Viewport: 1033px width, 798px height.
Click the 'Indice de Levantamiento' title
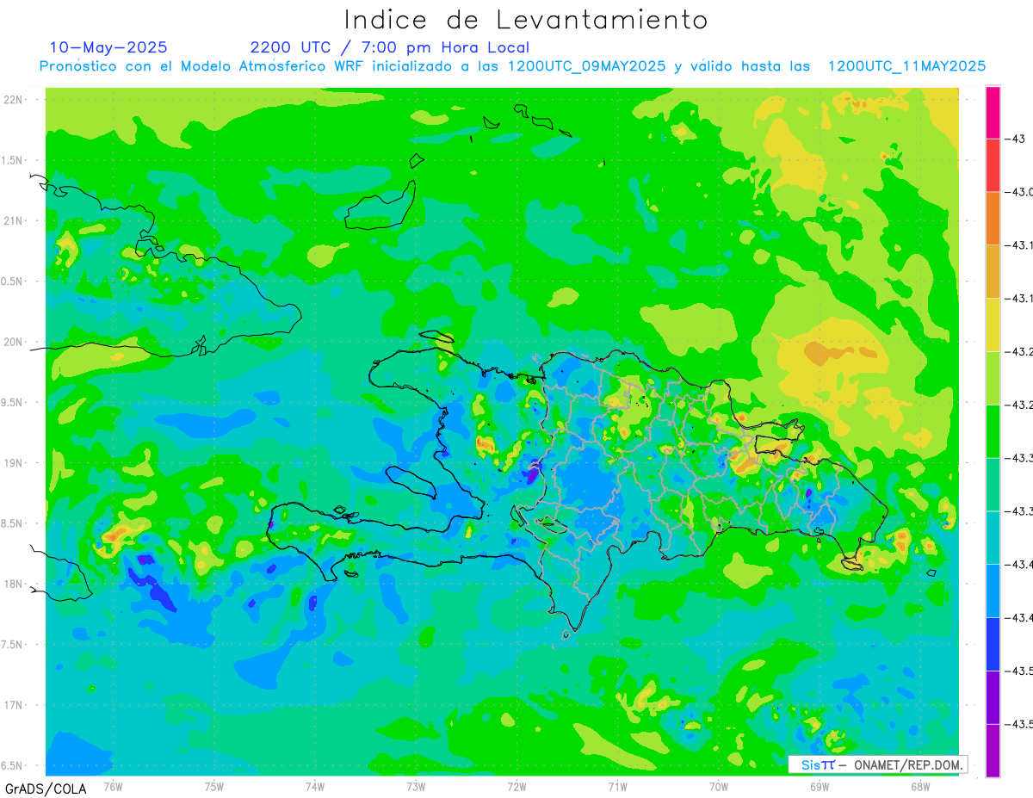[526, 19]
